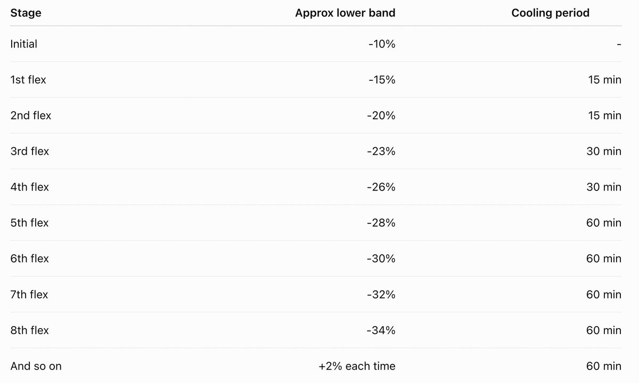Select the 2nd flex row label
Screen dimensions: 639x383
click(30, 115)
